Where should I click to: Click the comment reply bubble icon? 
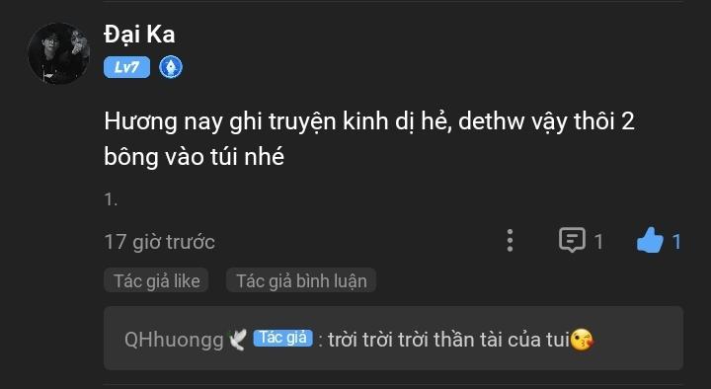point(572,240)
